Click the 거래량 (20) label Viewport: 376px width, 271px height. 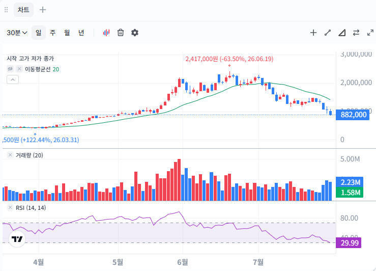click(29, 155)
